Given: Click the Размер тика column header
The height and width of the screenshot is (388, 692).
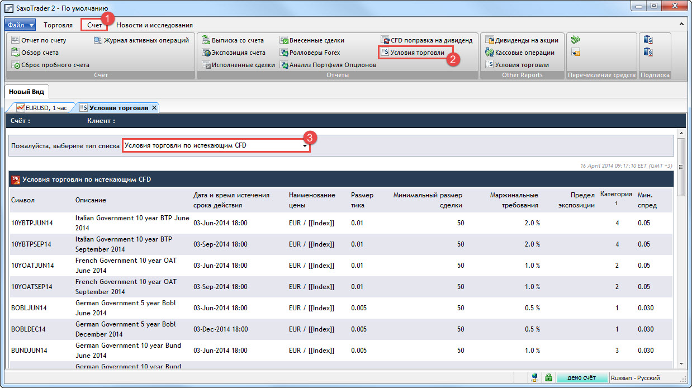Looking at the screenshot, I should tap(362, 200).
